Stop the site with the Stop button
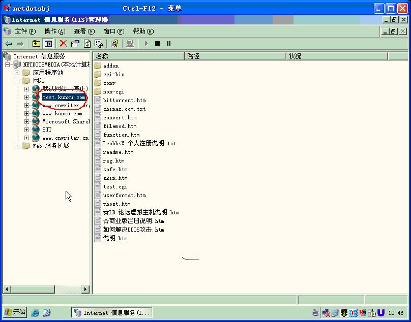The width and height of the screenshot is (411, 322). click(157, 44)
